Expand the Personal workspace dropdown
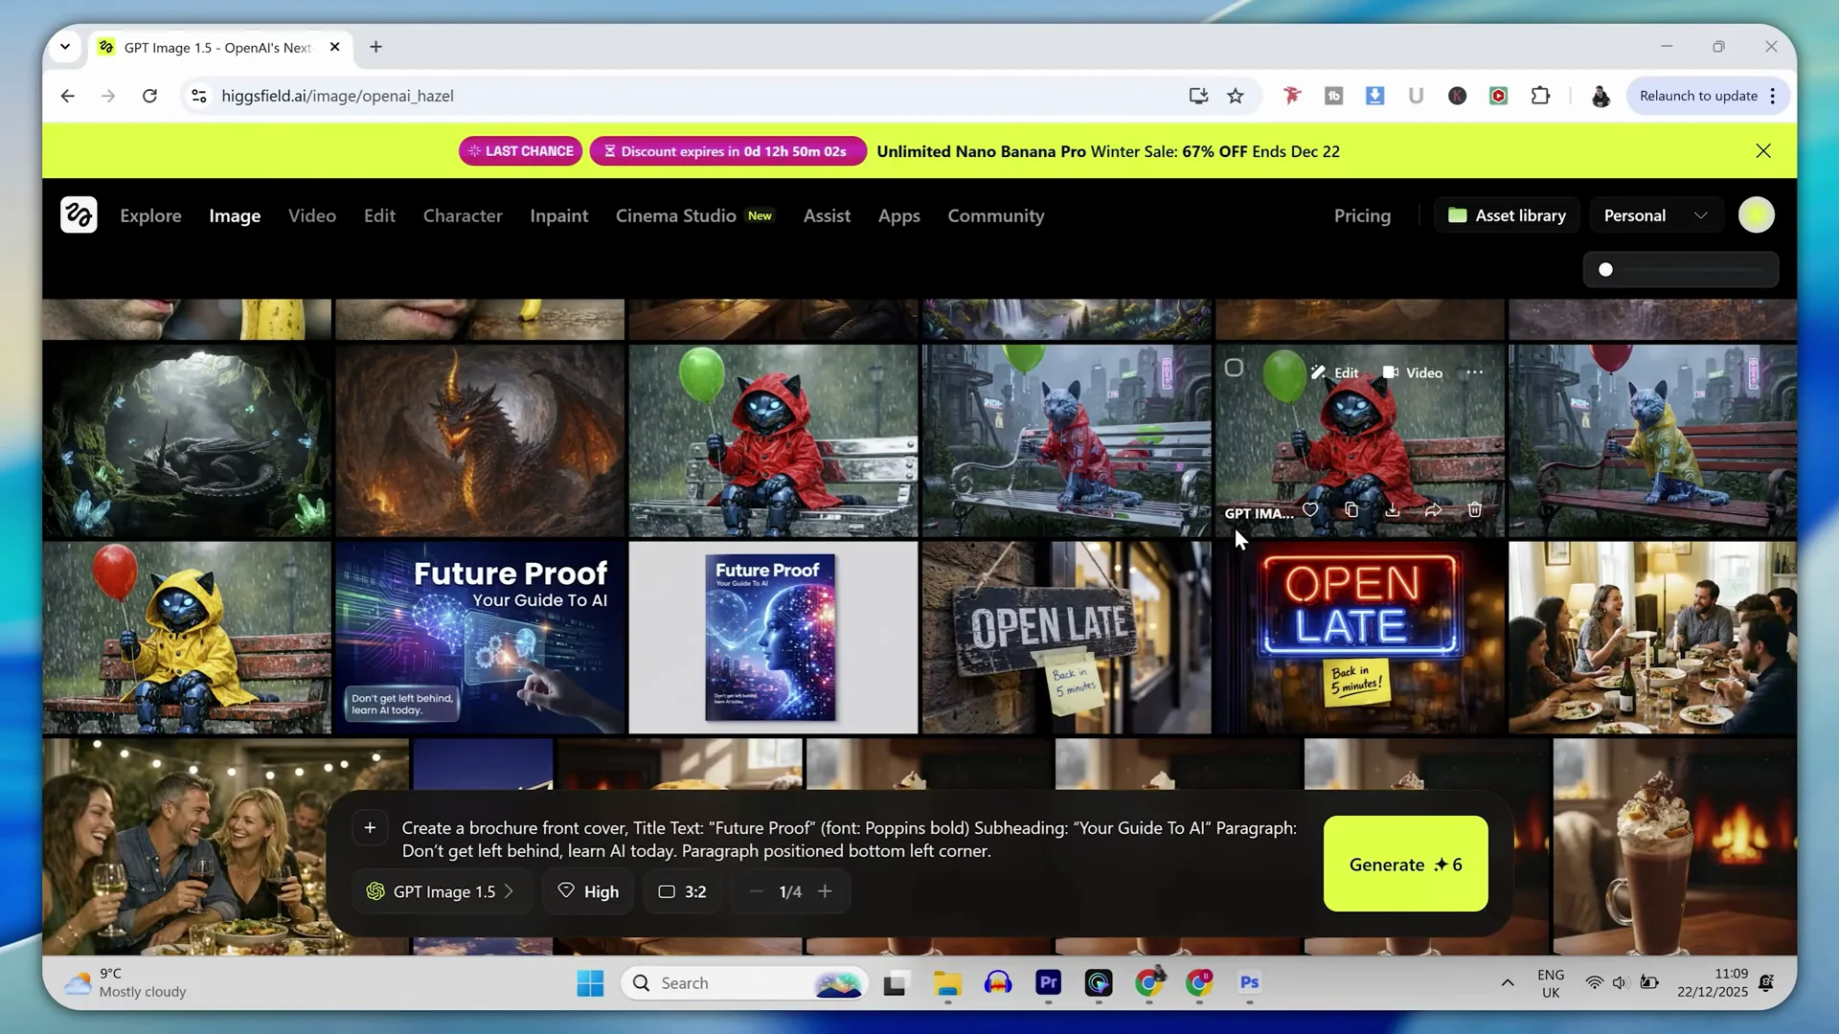The image size is (1839, 1034). [x=1656, y=215]
